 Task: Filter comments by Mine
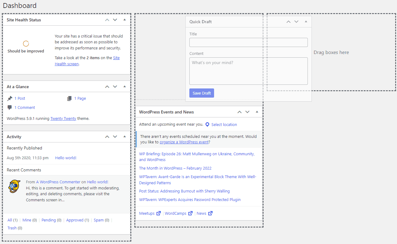point(27,220)
